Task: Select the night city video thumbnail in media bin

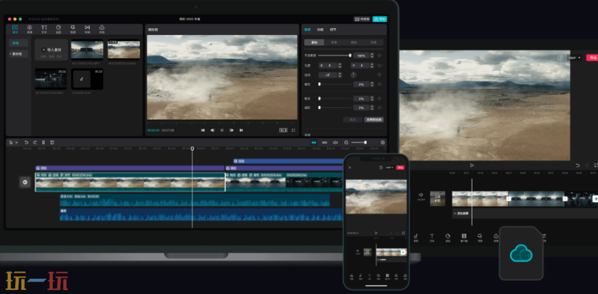Action: click(x=51, y=79)
